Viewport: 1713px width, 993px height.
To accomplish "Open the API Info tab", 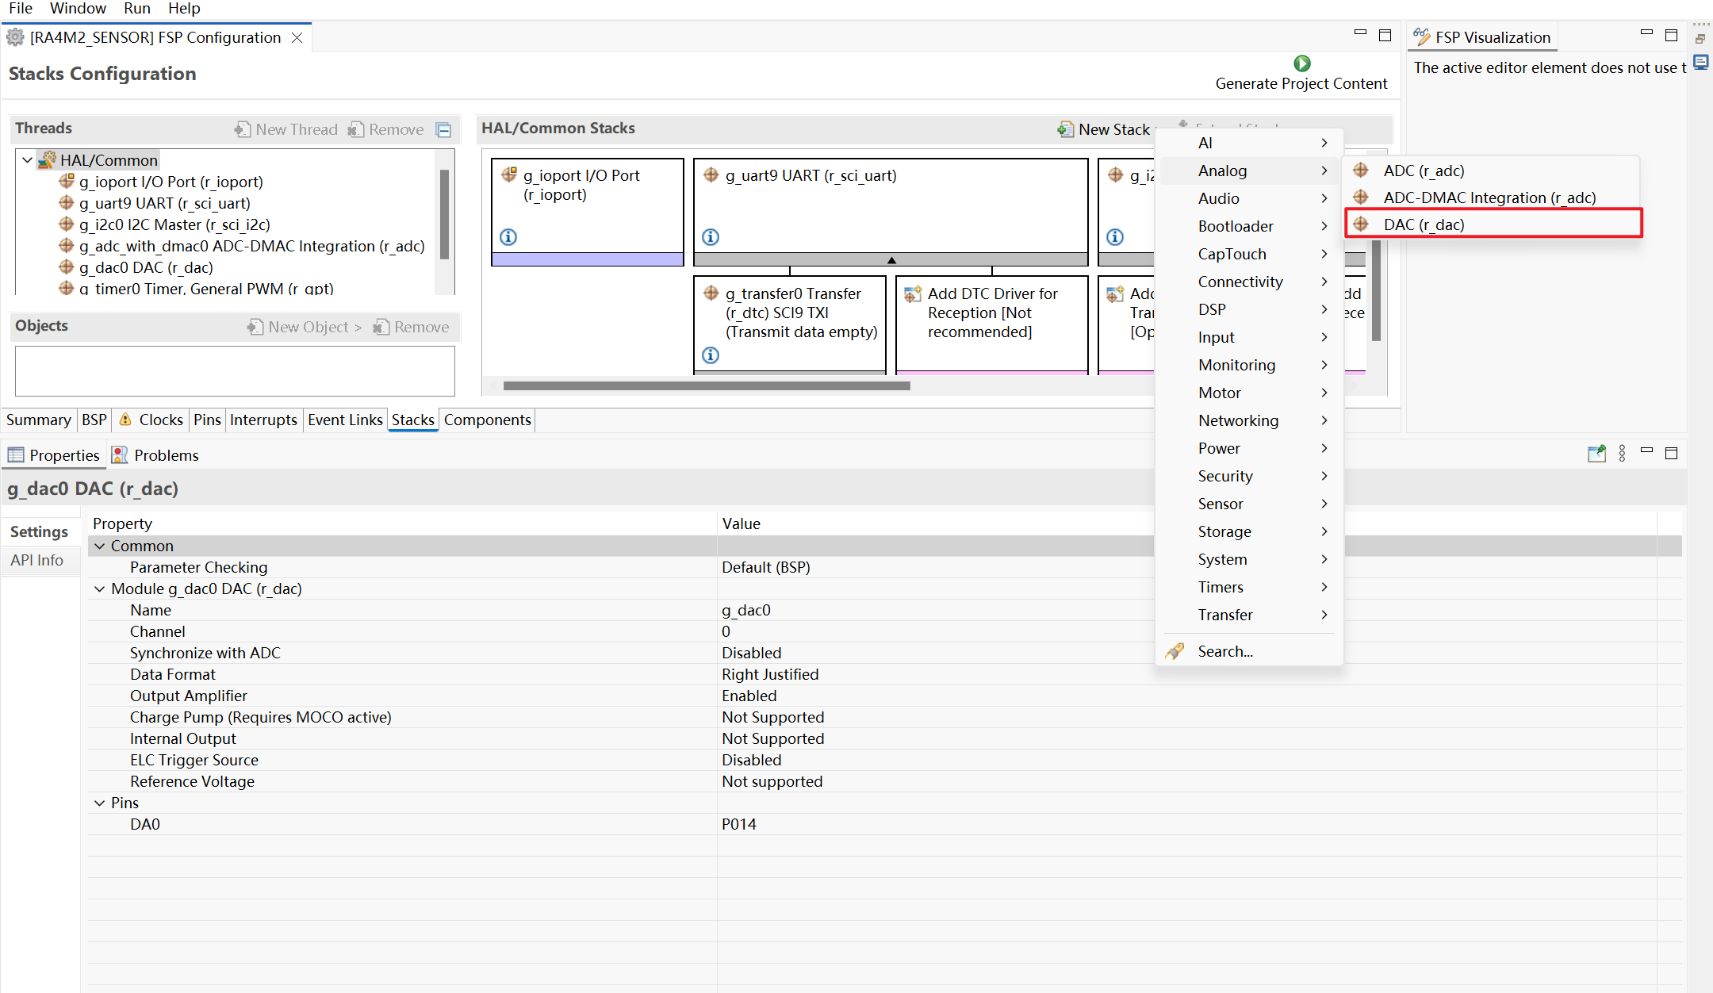I will tap(37, 560).
